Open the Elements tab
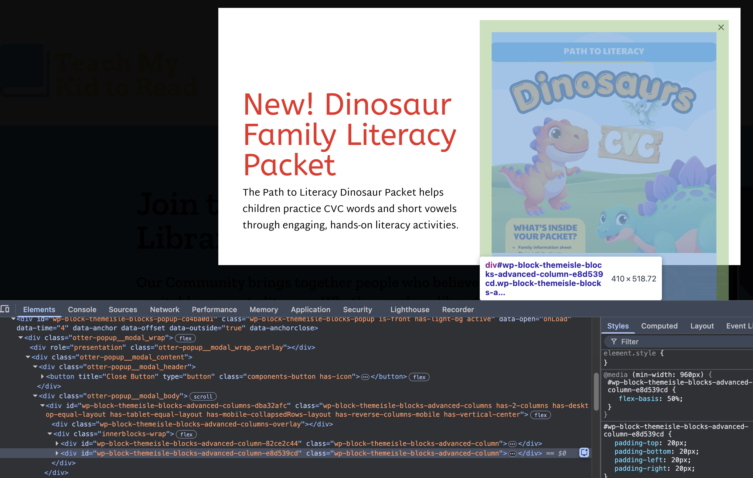 pos(39,310)
